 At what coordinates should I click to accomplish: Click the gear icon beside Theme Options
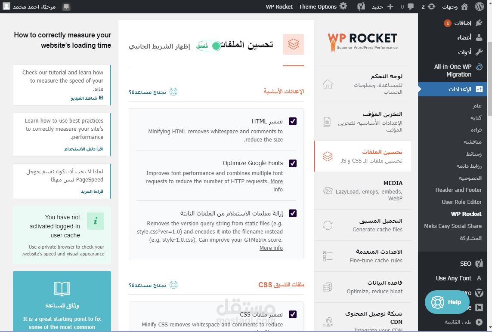click(x=343, y=6)
